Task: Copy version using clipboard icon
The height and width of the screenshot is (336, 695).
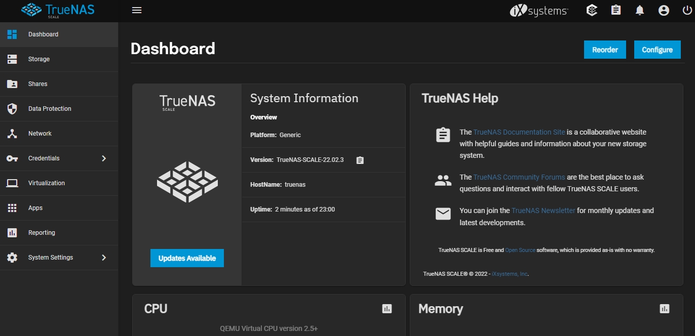Action: point(360,160)
